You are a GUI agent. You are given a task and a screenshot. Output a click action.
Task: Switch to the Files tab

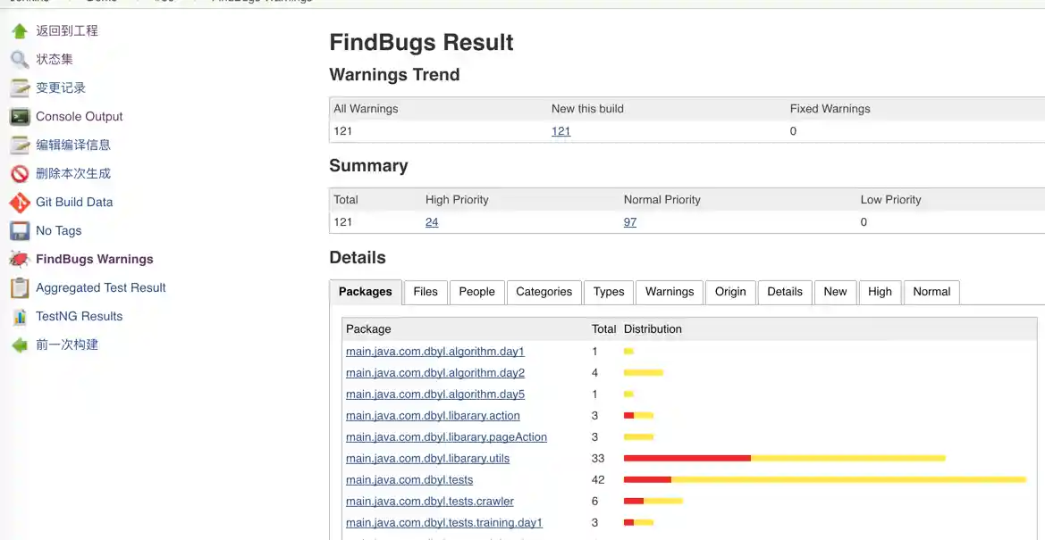click(x=426, y=292)
